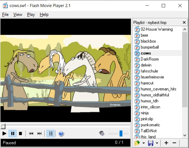Click the Pause button
This screenshot has height=148, width=189.
coord(13,134)
